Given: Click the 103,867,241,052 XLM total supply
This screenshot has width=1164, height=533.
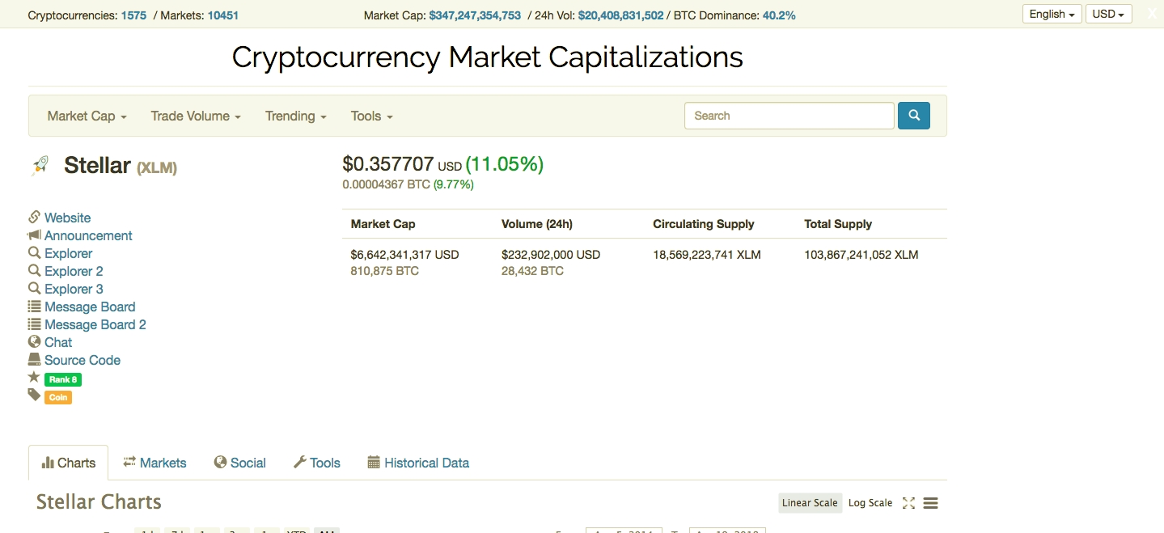Looking at the screenshot, I should (x=861, y=255).
